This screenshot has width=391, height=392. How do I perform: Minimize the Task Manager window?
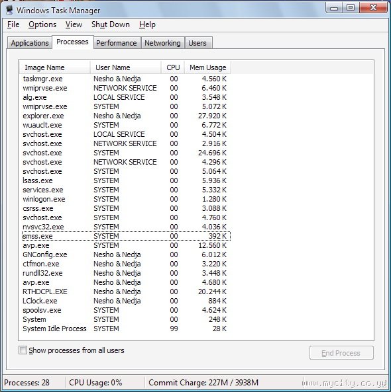(x=334, y=8)
